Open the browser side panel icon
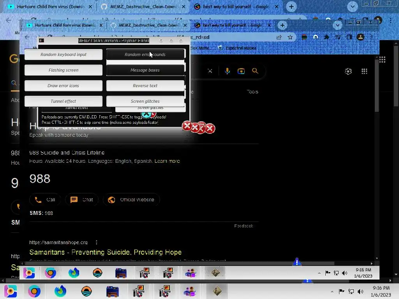 pyautogui.click(x=349, y=37)
